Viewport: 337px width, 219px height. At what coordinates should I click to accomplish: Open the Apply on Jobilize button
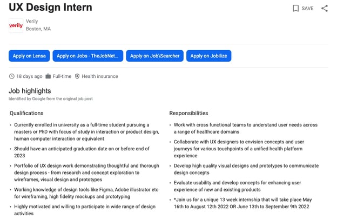[208, 56]
